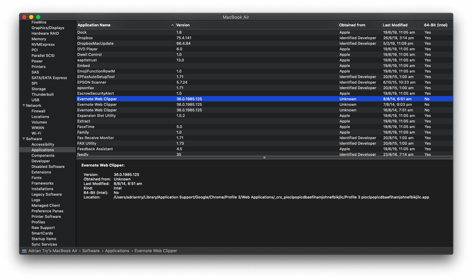Select the Fax Receive Monitor row

click(265, 138)
